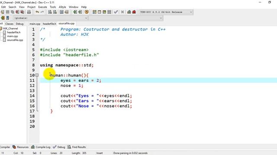Click the Close file toolbar icon
The height and width of the screenshot is (155, 277).
[17, 12]
